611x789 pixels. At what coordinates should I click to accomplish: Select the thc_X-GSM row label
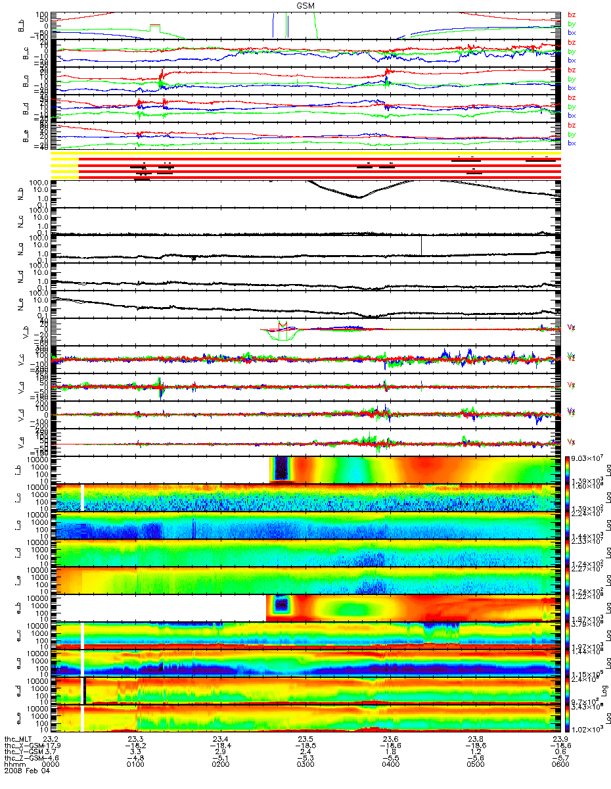pyautogui.click(x=23, y=746)
